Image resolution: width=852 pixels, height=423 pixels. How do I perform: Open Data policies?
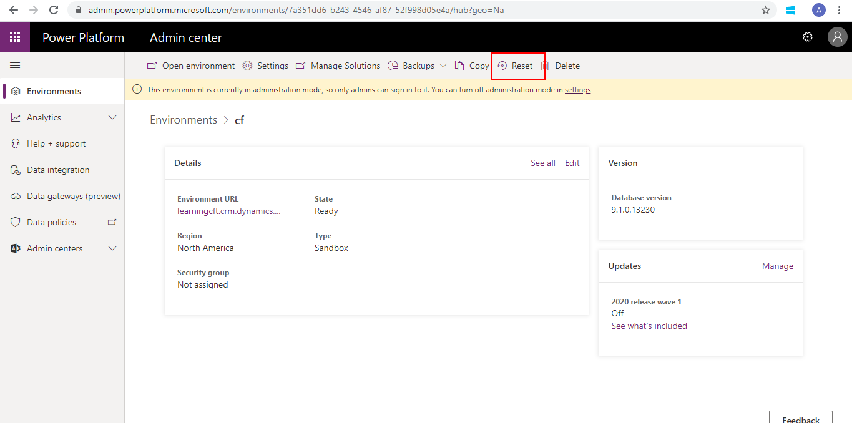[62, 222]
